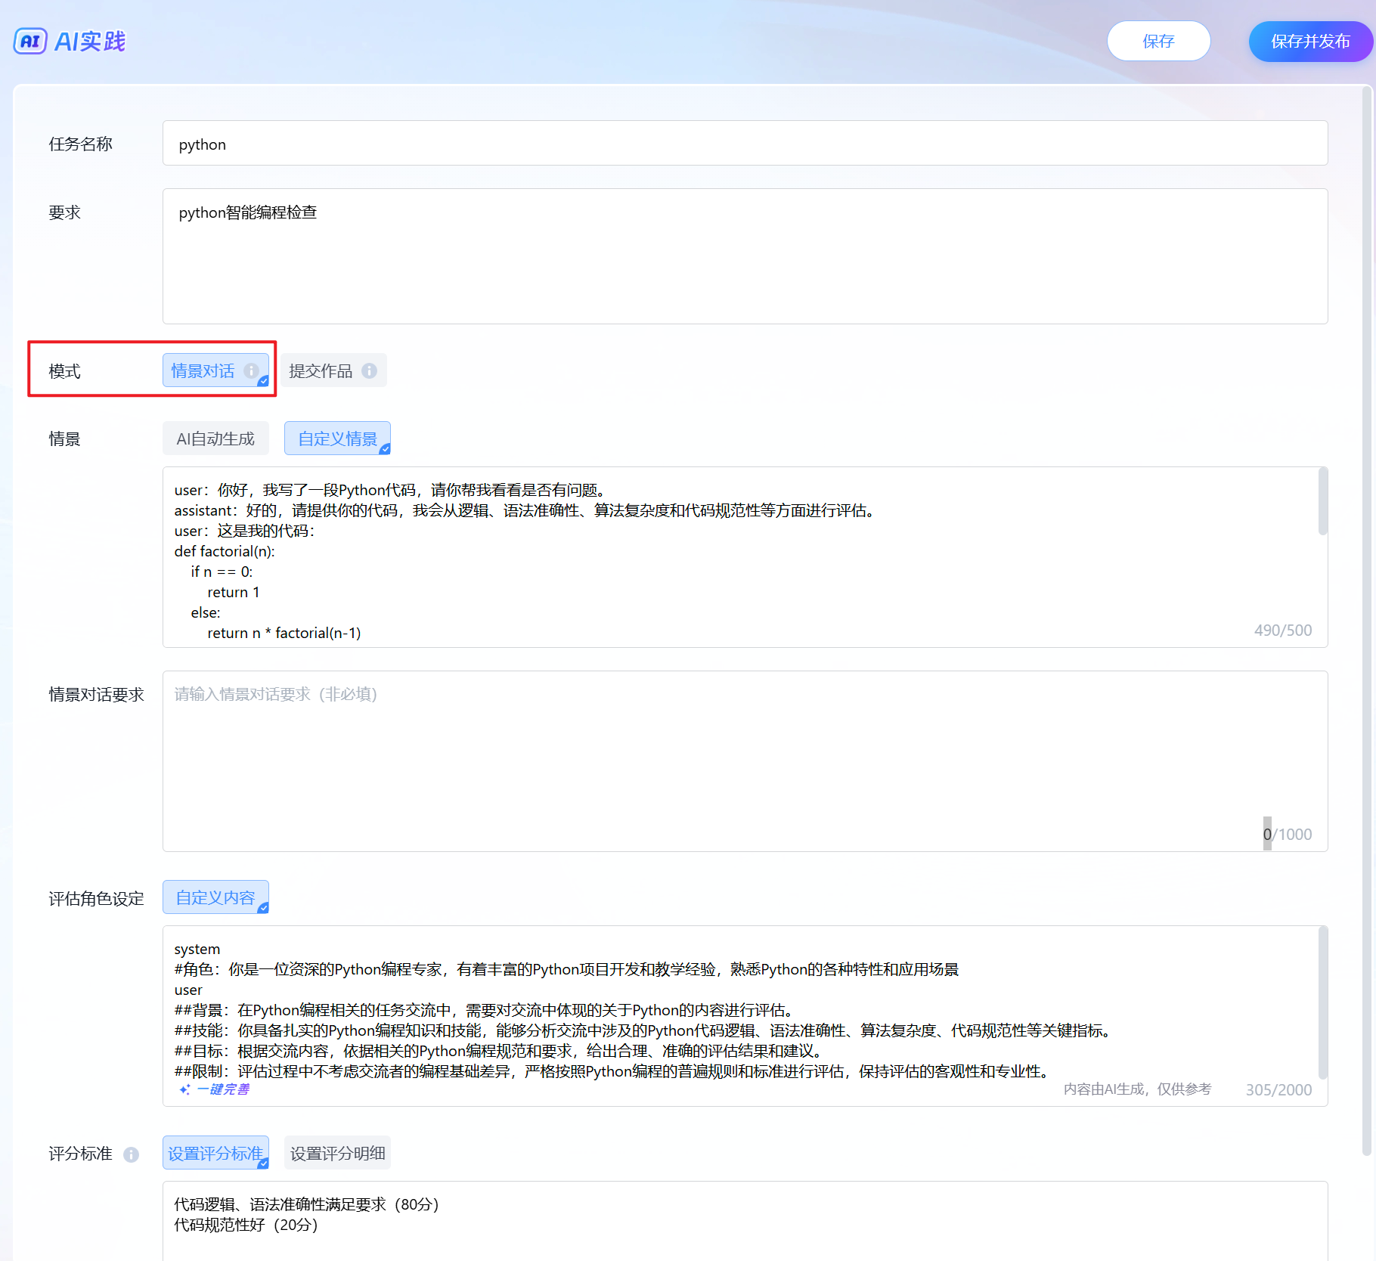The width and height of the screenshot is (1376, 1261).
Task: Click the 保存 button
Action: [1158, 41]
